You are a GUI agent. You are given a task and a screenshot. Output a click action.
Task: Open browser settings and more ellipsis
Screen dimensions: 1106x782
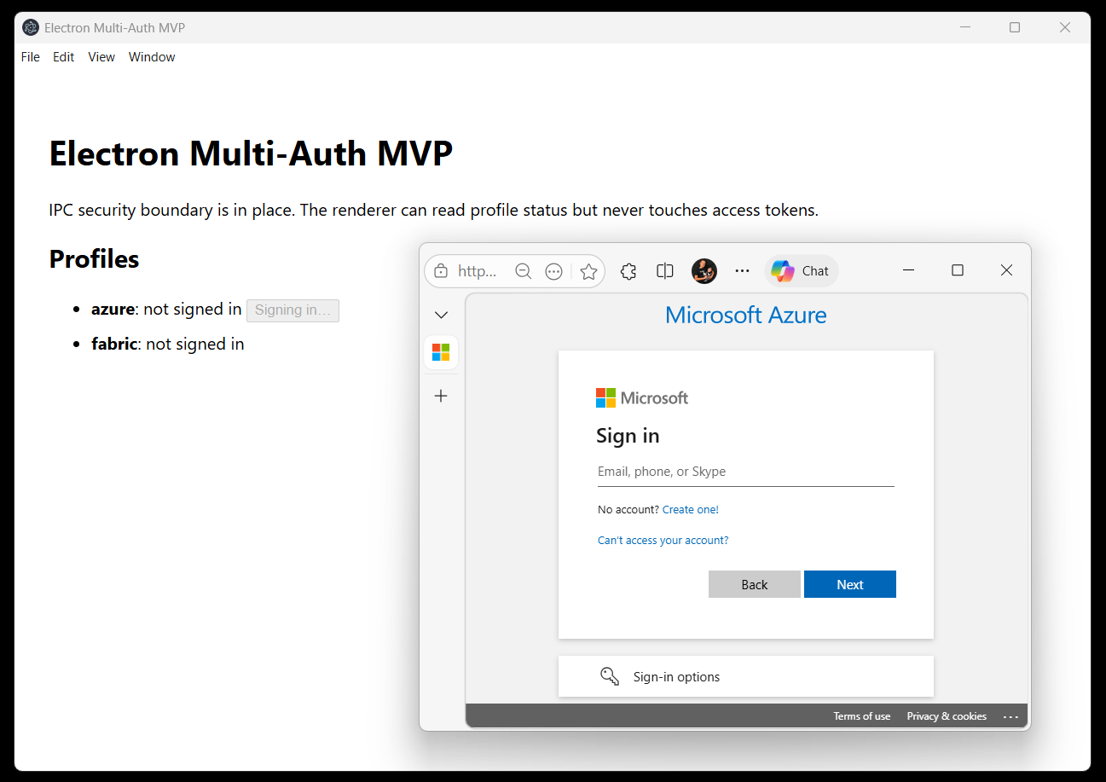[x=742, y=271]
